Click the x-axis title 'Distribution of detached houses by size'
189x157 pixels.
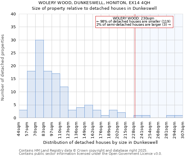[101, 142]
